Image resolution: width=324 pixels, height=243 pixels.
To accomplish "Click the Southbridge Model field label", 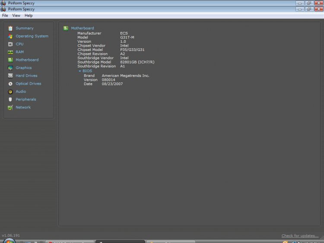I will pos(94,62).
